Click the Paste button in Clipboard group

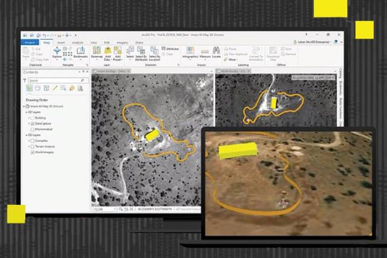pos(25,53)
